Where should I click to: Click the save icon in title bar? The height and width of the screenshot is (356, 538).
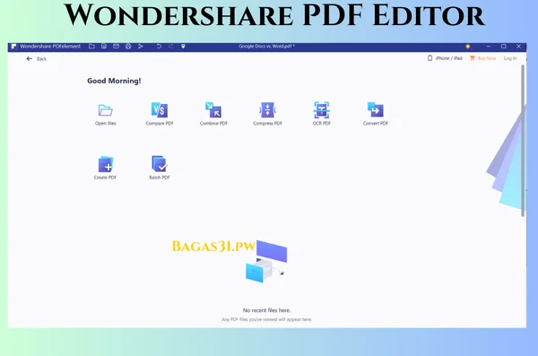pos(104,47)
